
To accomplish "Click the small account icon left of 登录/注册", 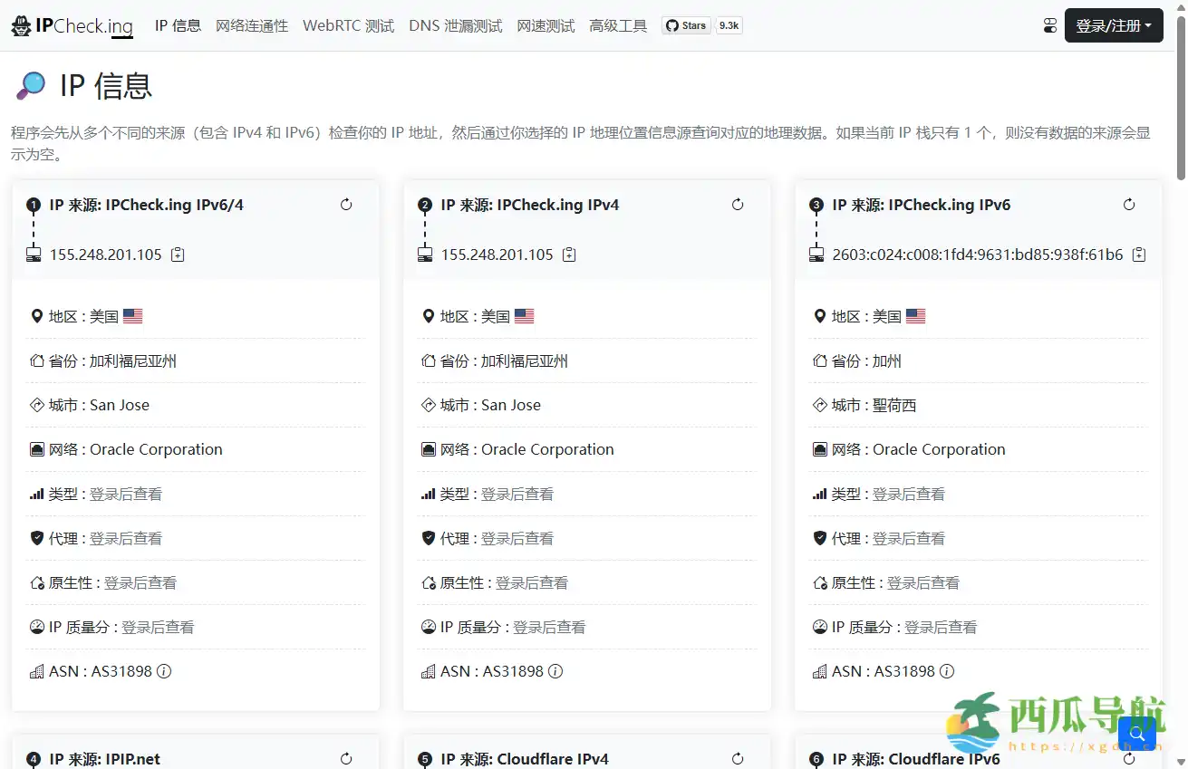I will click(1049, 24).
